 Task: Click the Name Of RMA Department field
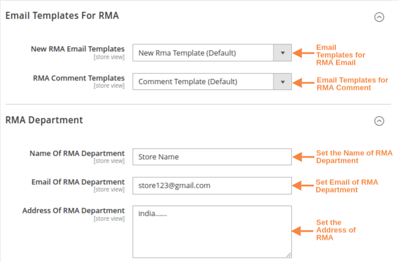pos(212,157)
